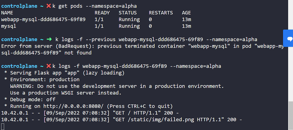
Task: Click the red X beside 'k get pods'
Action: pyautogui.click(x=49, y=6)
